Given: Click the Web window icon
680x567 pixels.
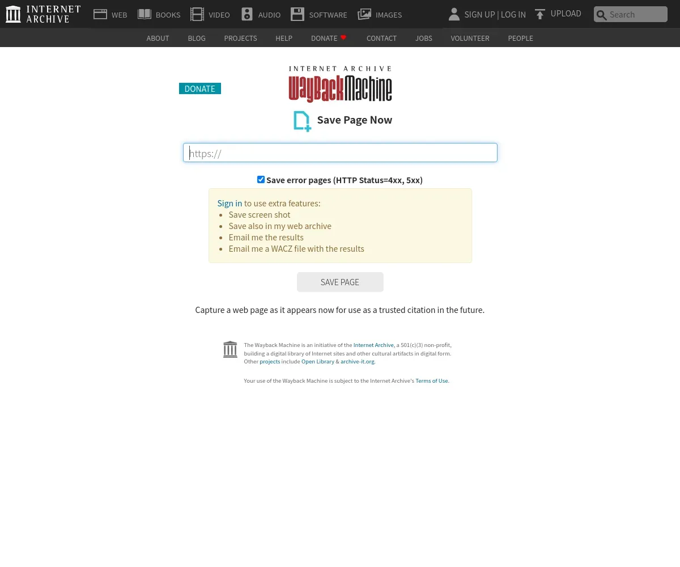Looking at the screenshot, I should tap(100, 14).
